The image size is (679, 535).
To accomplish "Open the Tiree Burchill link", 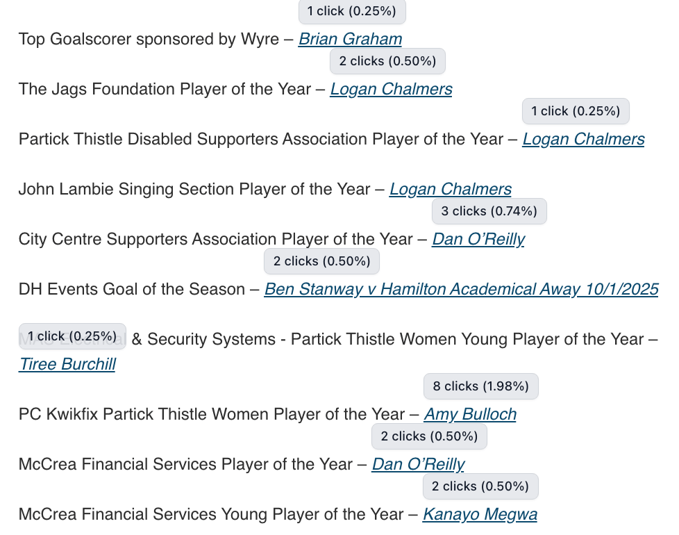I will tap(67, 364).
